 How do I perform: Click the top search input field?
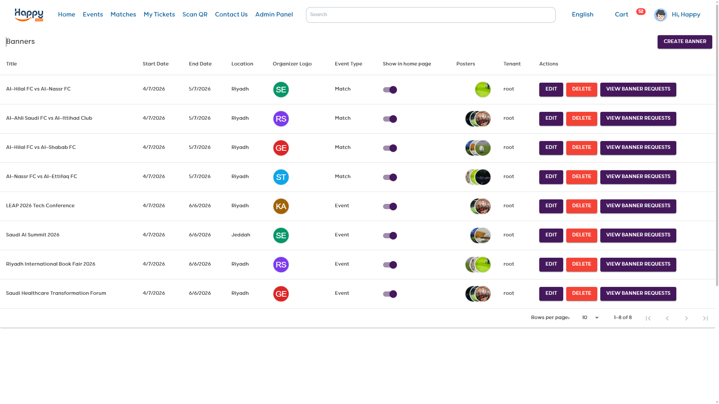click(x=430, y=15)
